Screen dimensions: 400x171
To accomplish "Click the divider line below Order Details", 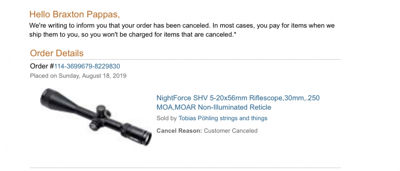I will (185, 59).
